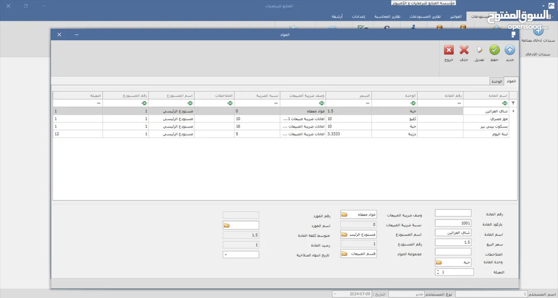
Task: Click the equals filter icon under التعبئة
Action: click(x=98, y=103)
